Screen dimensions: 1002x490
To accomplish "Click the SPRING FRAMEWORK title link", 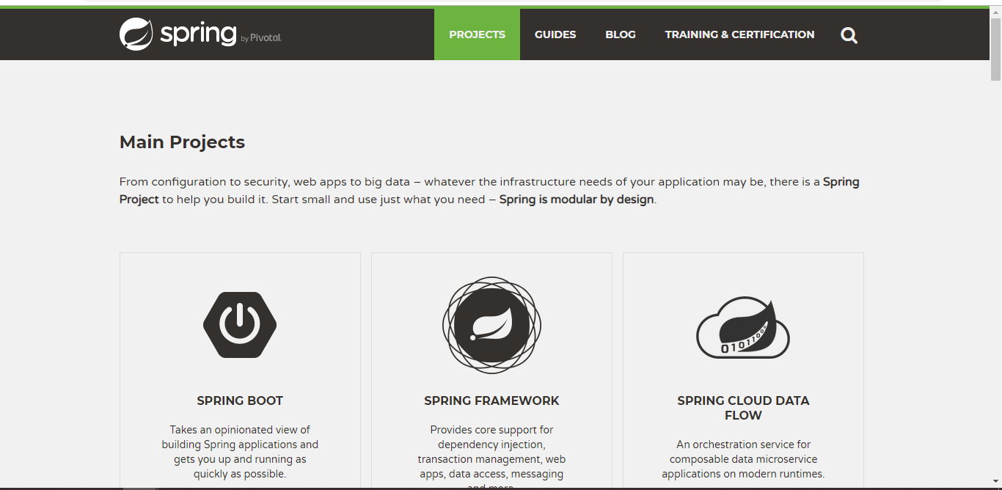I will pyautogui.click(x=491, y=401).
